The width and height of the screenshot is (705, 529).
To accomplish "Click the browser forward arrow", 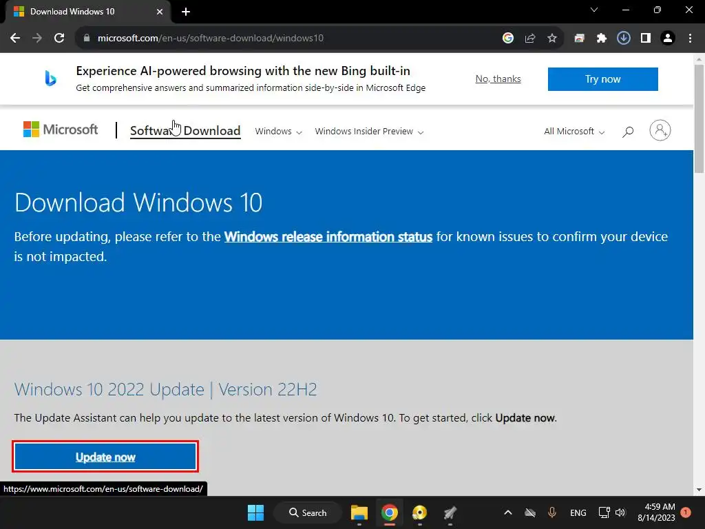I will coord(37,39).
